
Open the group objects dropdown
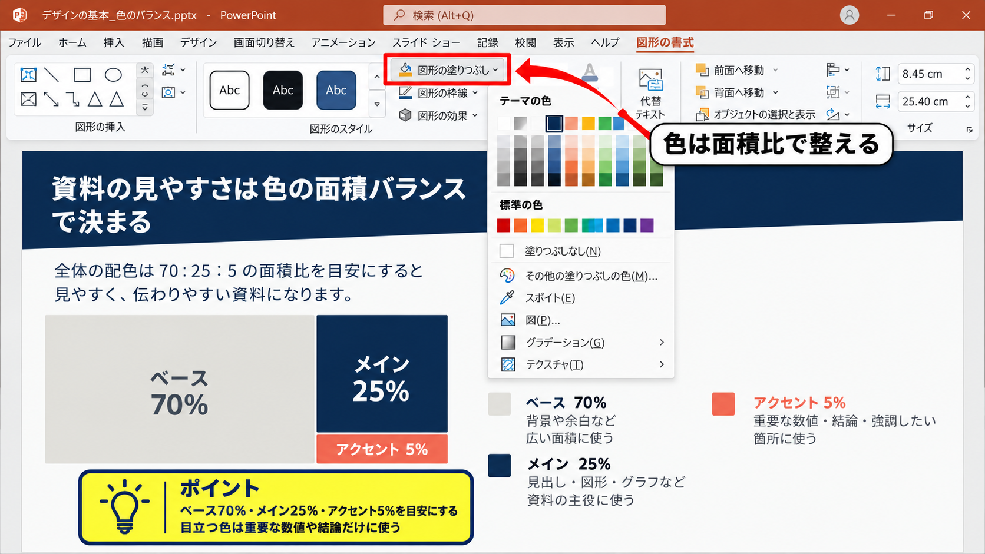[x=838, y=92]
